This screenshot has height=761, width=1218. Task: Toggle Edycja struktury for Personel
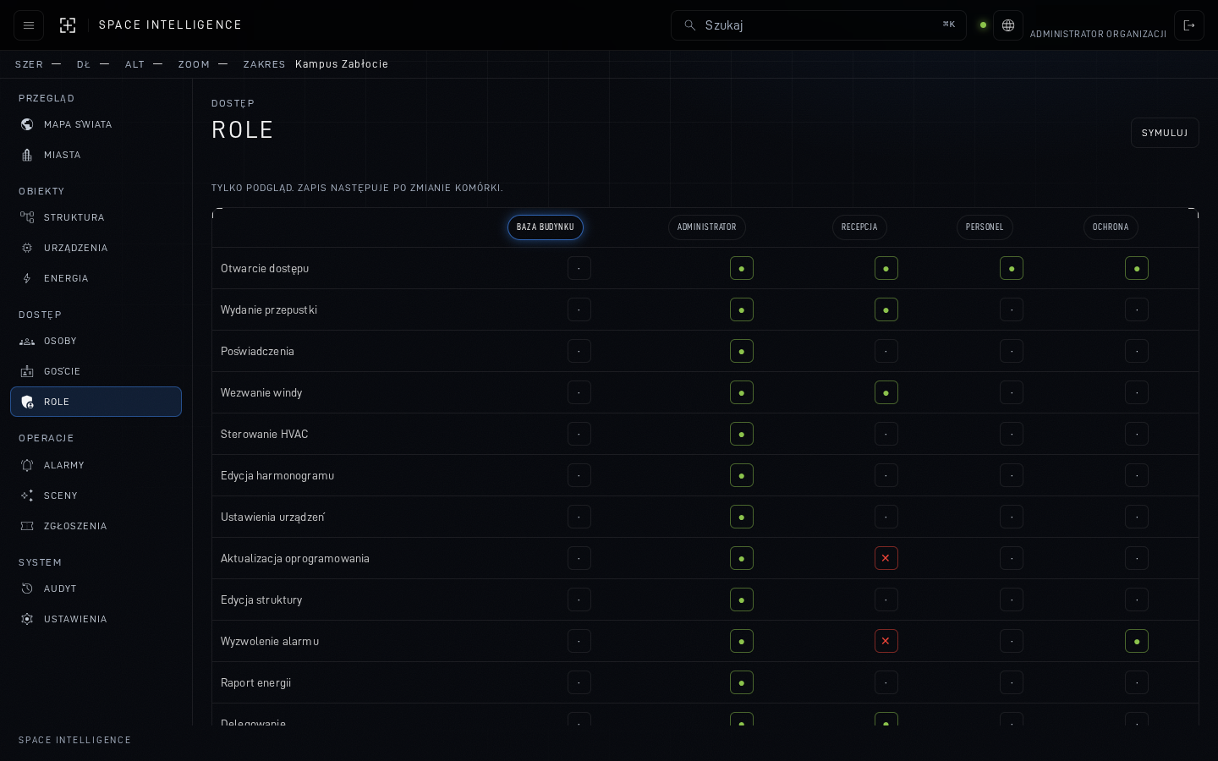click(x=1012, y=599)
